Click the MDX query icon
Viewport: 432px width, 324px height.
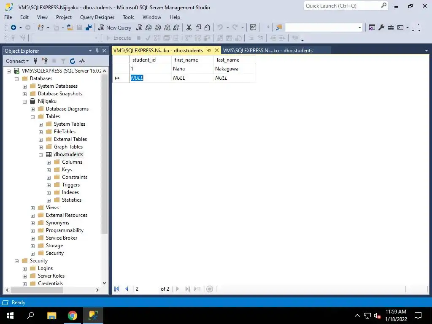click(148, 27)
